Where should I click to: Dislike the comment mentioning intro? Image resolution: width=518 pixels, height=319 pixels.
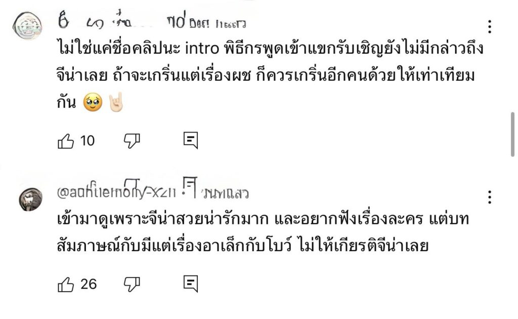click(132, 141)
